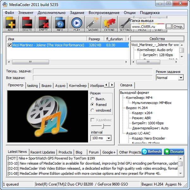Open the EXTEND plugins icon
Screen dimensions: 190x190
click(110, 24)
